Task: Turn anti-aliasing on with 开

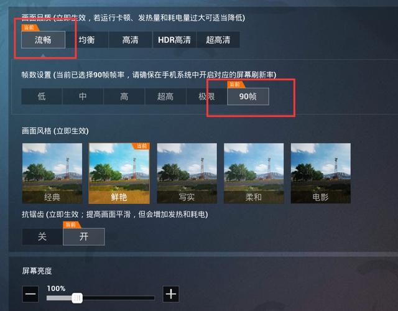Action: pos(84,236)
